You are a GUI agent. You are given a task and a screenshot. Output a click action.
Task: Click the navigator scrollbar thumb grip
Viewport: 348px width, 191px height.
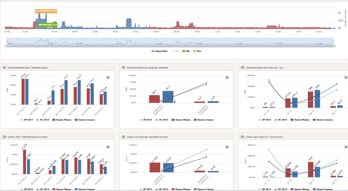click(x=170, y=46)
